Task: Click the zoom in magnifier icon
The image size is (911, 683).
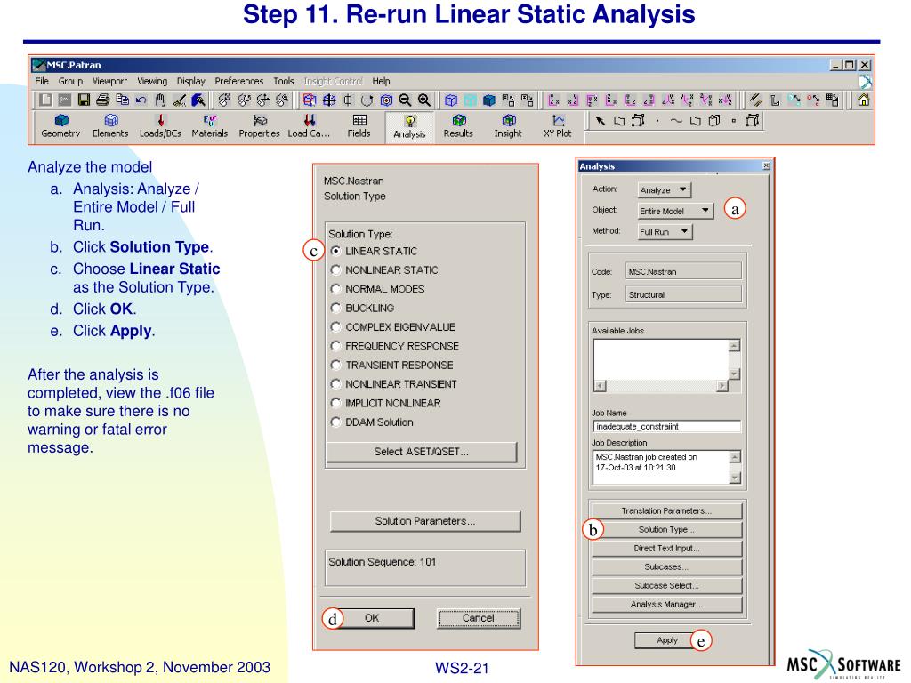Action: click(424, 100)
